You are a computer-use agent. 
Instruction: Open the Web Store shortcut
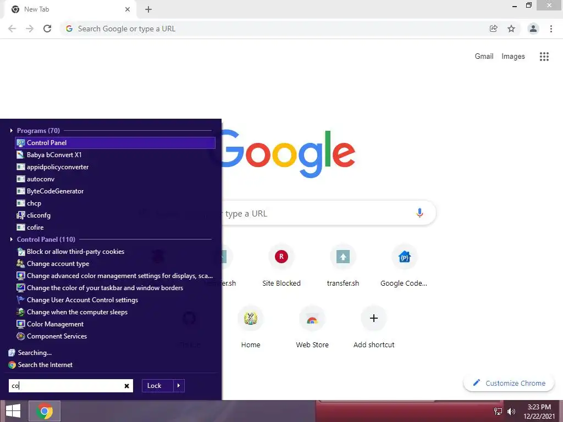click(312, 327)
